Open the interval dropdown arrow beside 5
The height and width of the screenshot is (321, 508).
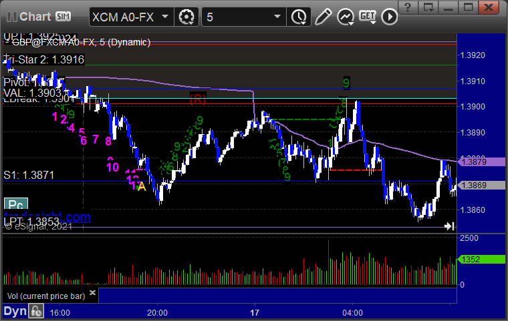pos(277,16)
